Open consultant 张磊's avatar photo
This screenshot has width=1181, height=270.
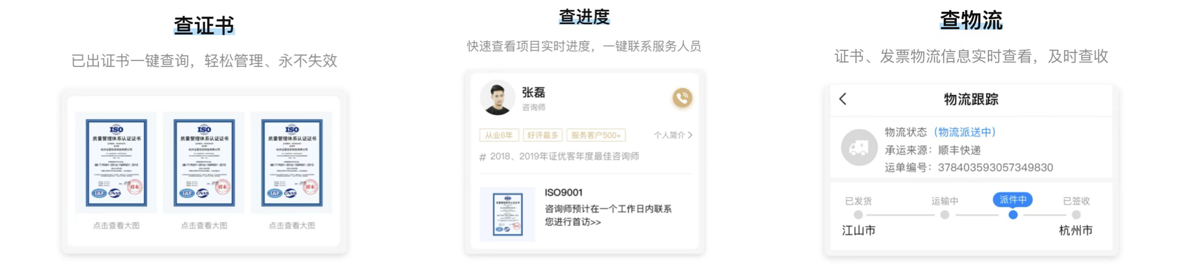click(x=497, y=97)
